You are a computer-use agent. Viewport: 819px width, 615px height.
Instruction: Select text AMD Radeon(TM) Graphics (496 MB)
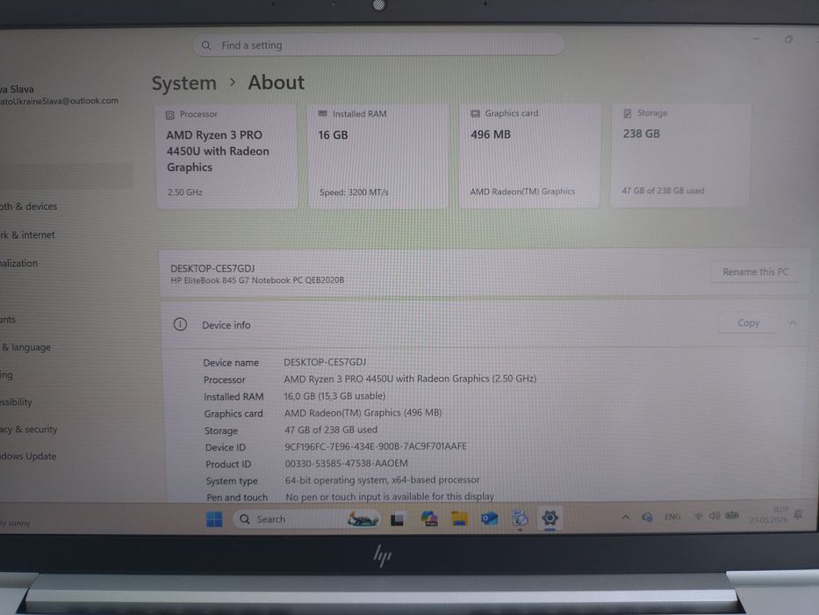[363, 413]
